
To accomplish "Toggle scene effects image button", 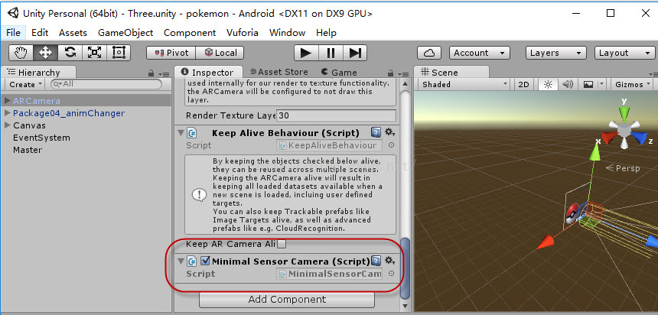I will (588, 84).
